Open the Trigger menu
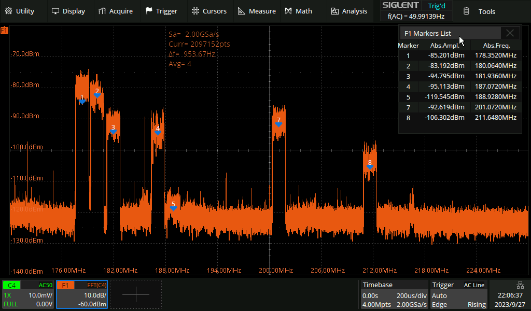Viewport: 531px width, 311px height. (x=161, y=11)
